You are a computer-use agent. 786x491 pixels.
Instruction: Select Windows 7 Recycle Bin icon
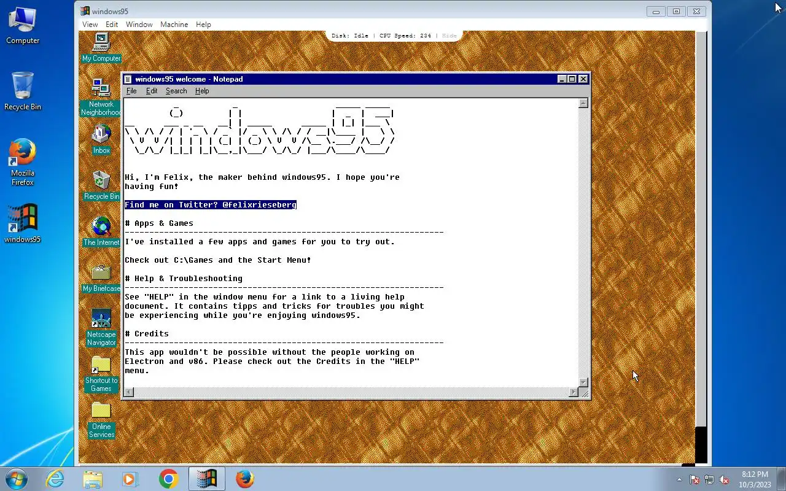tap(23, 91)
